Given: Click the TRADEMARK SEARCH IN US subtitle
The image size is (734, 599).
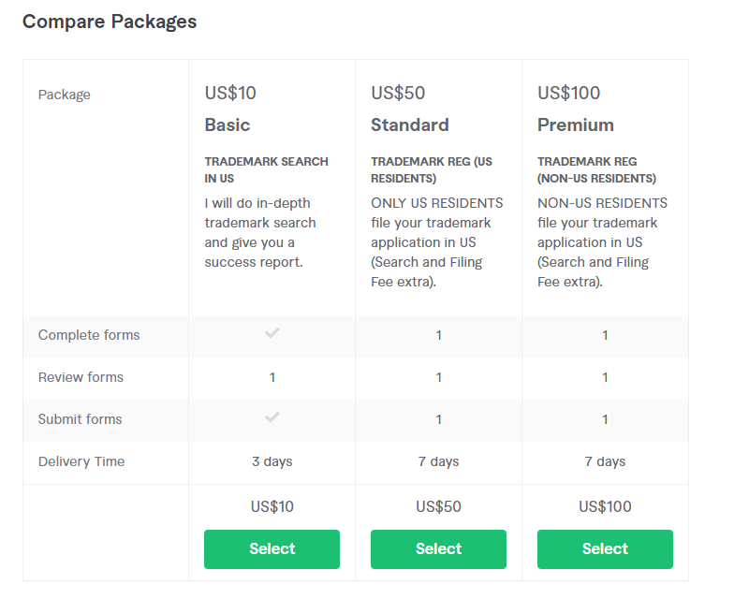Looking at the screenshot, I should tap(266, 169).
